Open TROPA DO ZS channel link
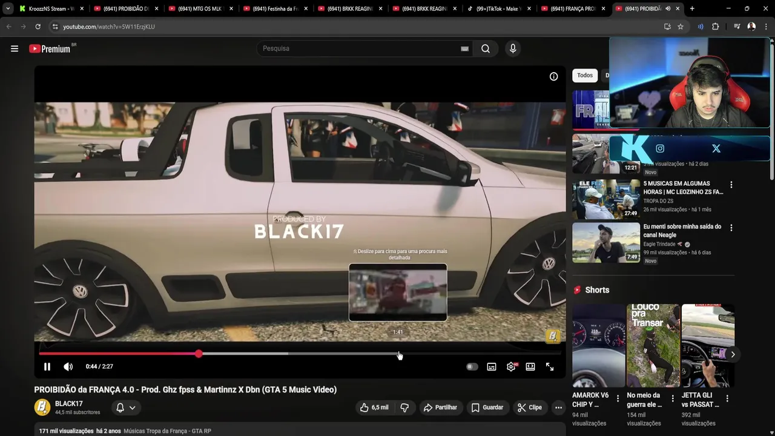The height and width of the screenshot is (436, 775). click(x=658, y=201)
